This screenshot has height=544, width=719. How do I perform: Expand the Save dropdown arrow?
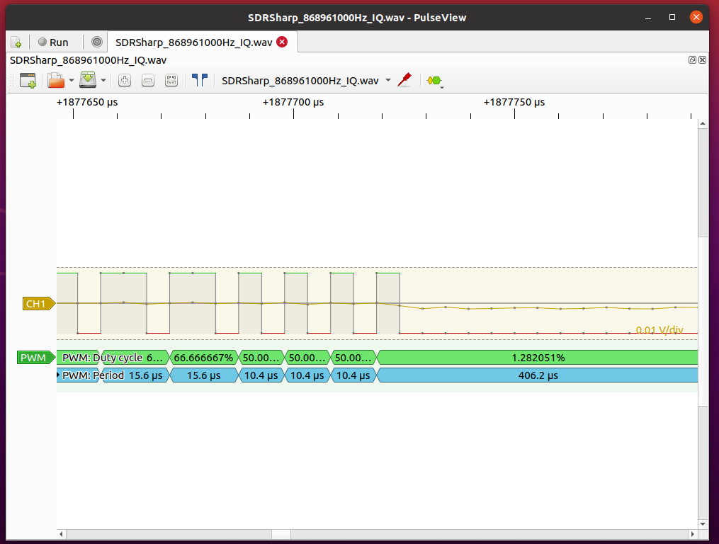(x=103, y=80)
